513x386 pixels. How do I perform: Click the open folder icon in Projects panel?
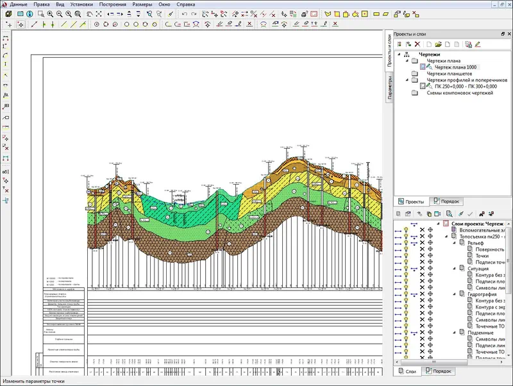click(438, 44)
